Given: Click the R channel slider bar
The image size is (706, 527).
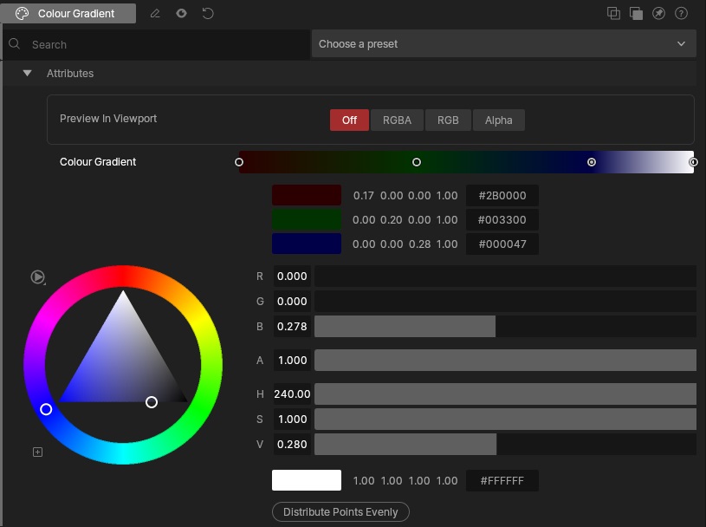Looking at the screenshot, I should coord(505,277).
